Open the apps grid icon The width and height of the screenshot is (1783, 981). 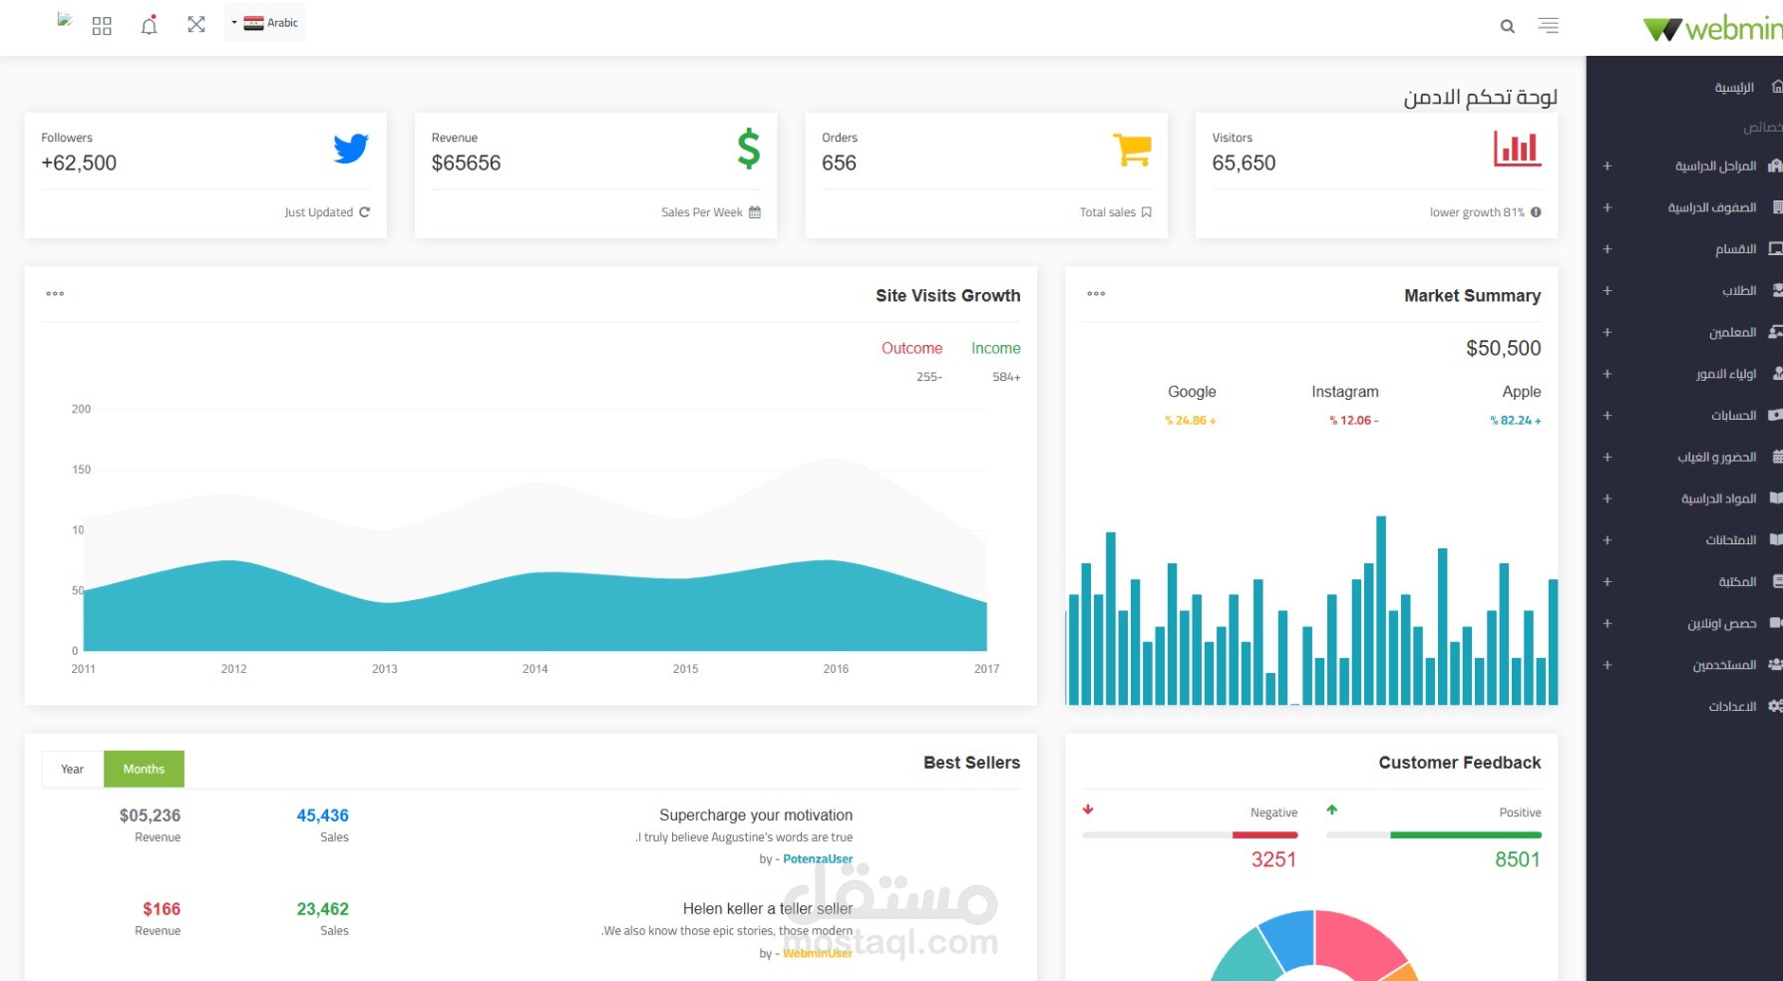click(x=102, y=26)
